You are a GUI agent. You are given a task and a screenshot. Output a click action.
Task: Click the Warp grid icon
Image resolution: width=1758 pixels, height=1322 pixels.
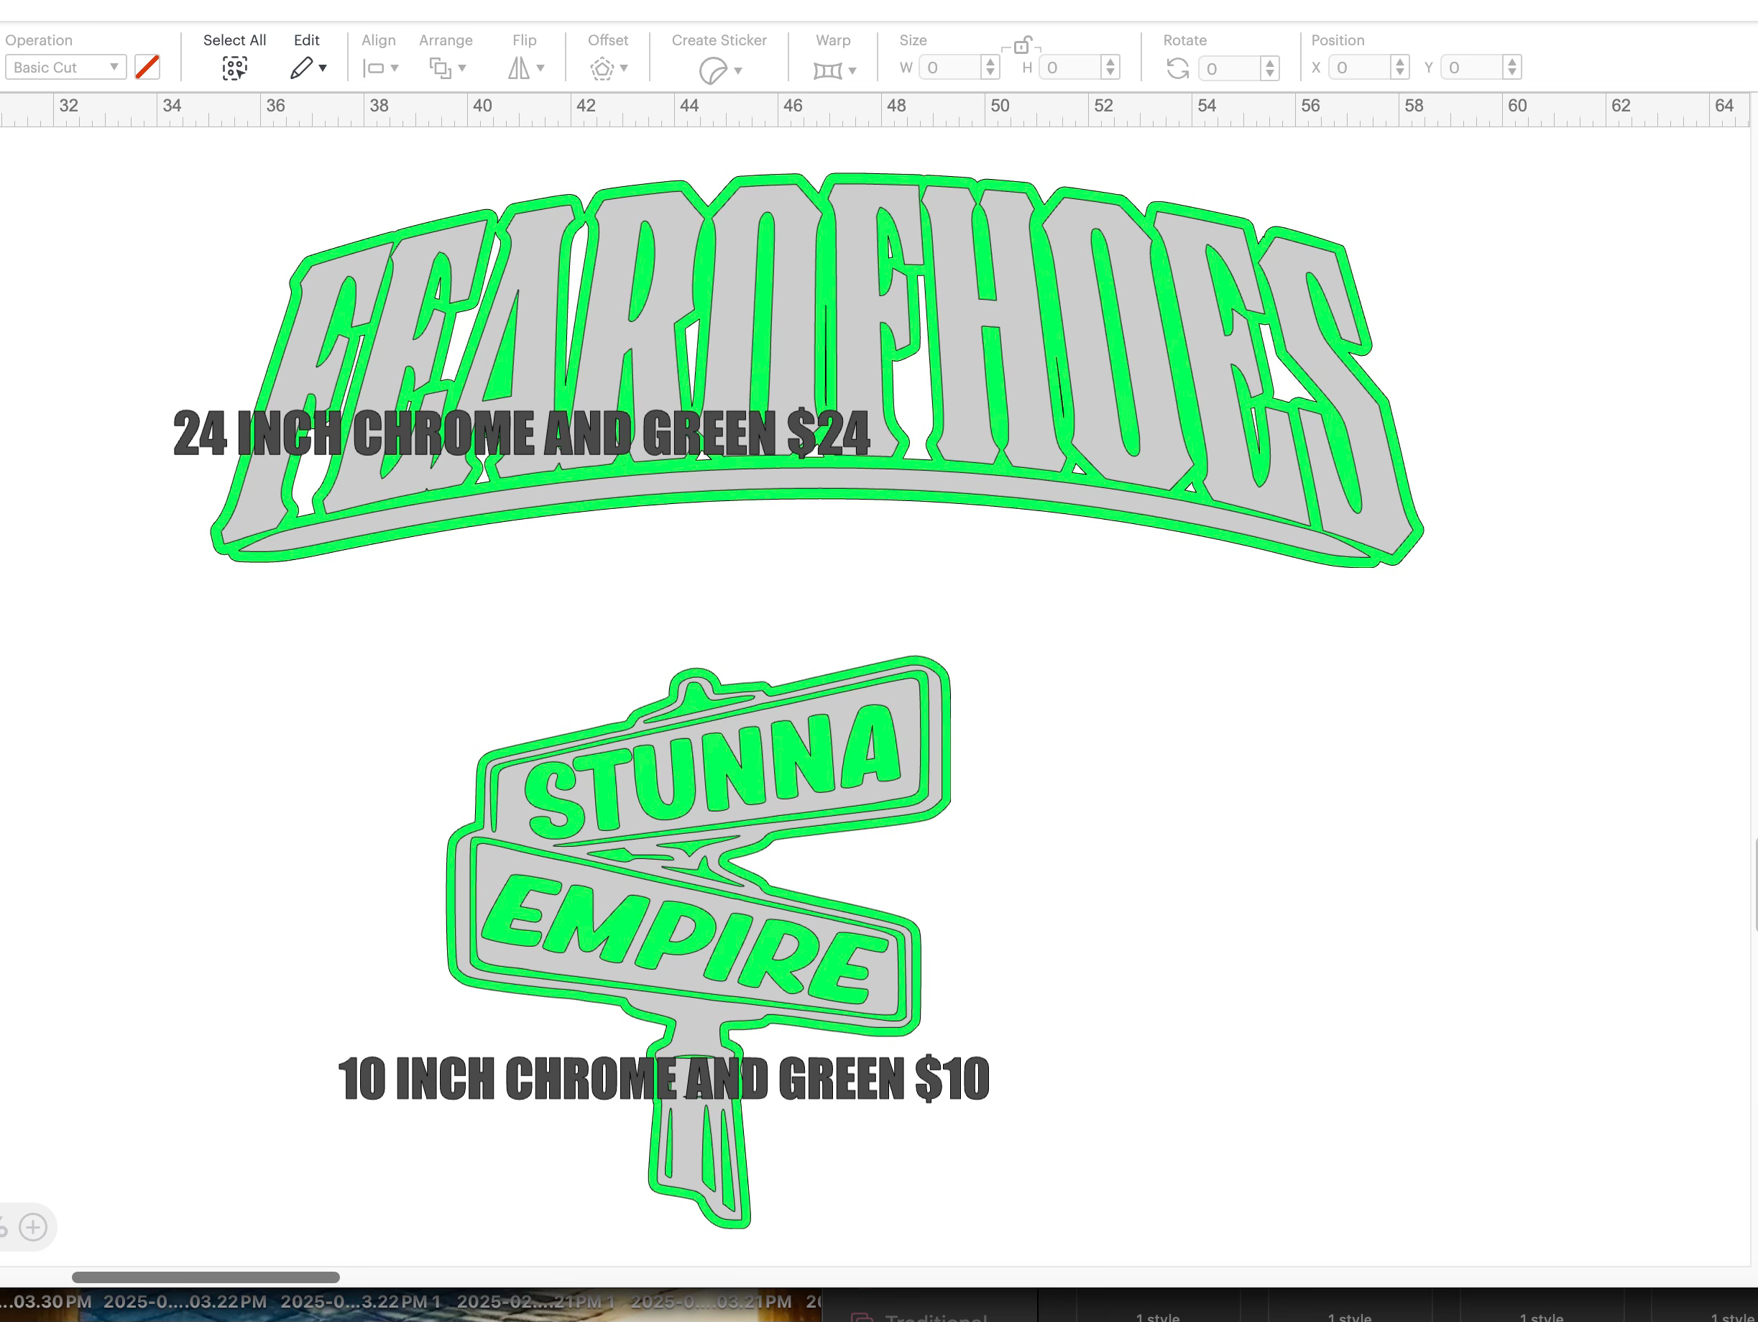[827, 70]
